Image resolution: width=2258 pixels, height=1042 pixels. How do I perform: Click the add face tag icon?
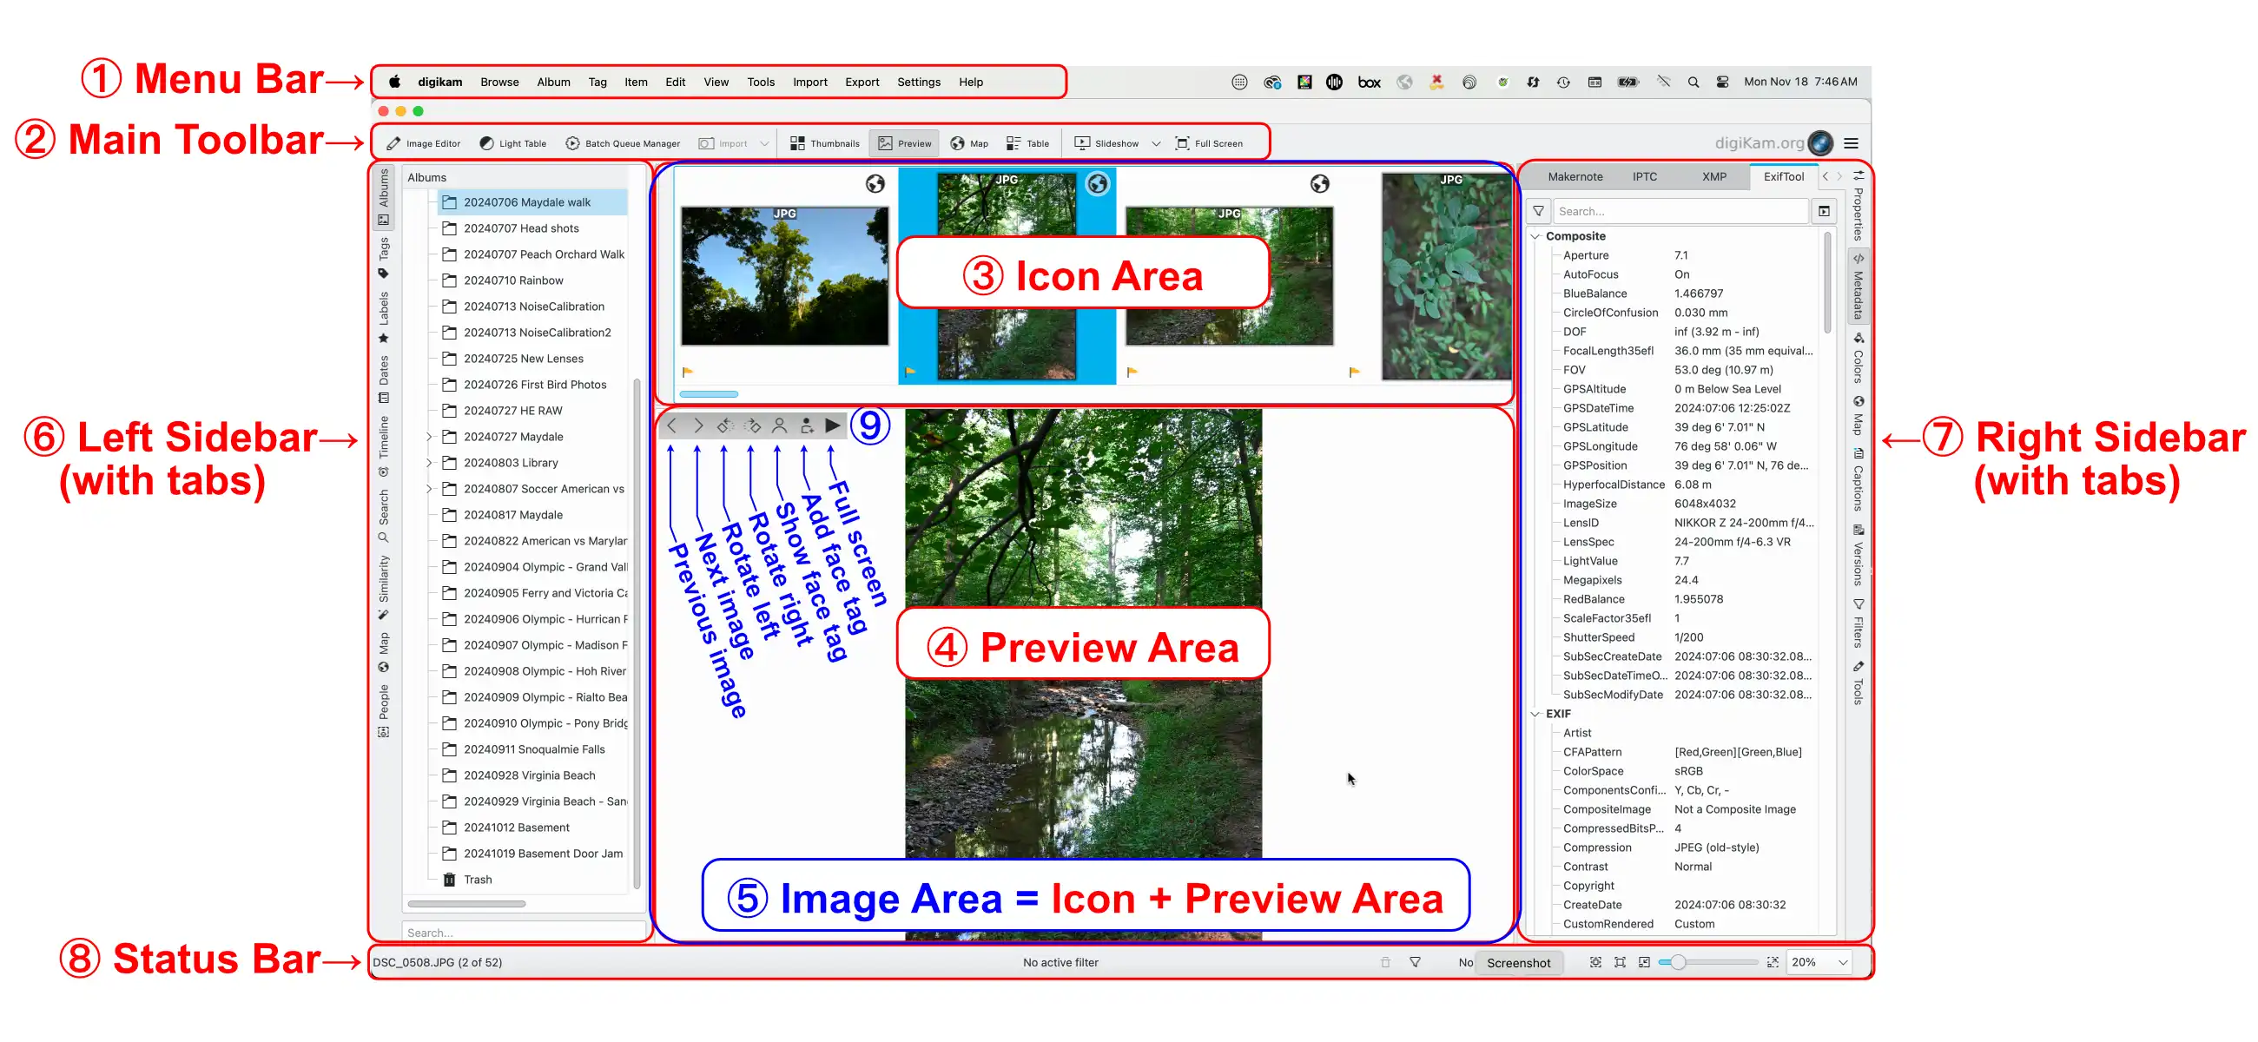tap(806, 425)
